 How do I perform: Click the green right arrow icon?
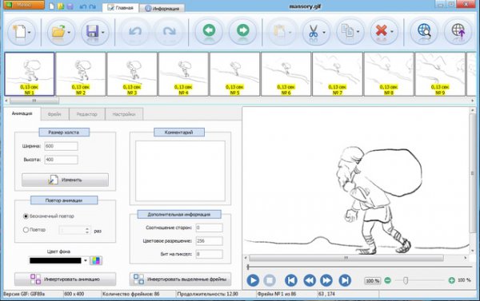click(243, 30)
